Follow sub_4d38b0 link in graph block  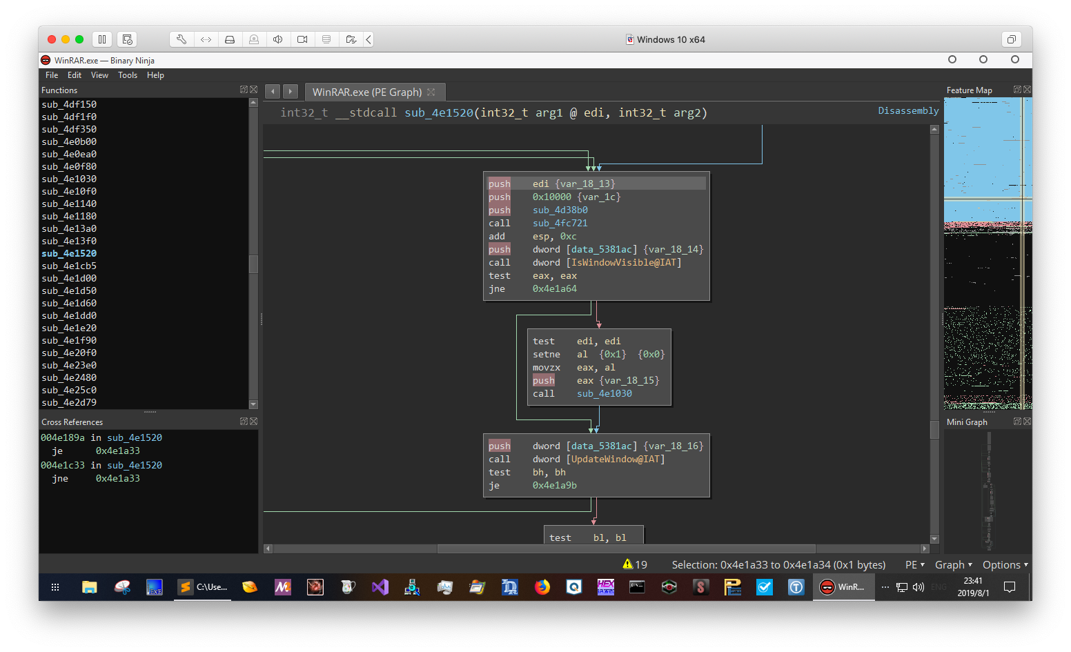(560, 210)
